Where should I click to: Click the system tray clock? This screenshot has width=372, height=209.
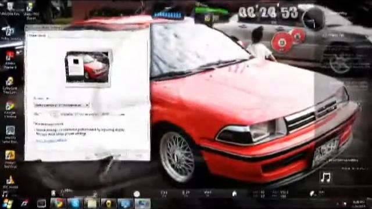pyautogui.click(x=358, y=204)
